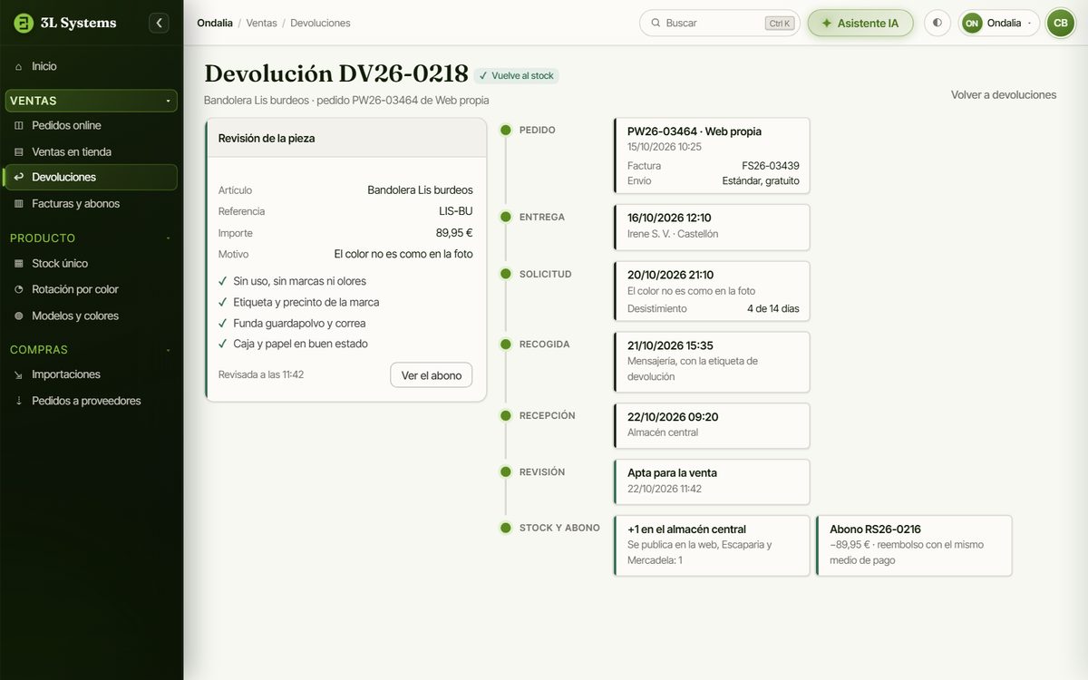Collapse the sidebar with the chevron button
Image resolution: width=1088 pixels, height=680 pixels.
click(x=159, y=23)
